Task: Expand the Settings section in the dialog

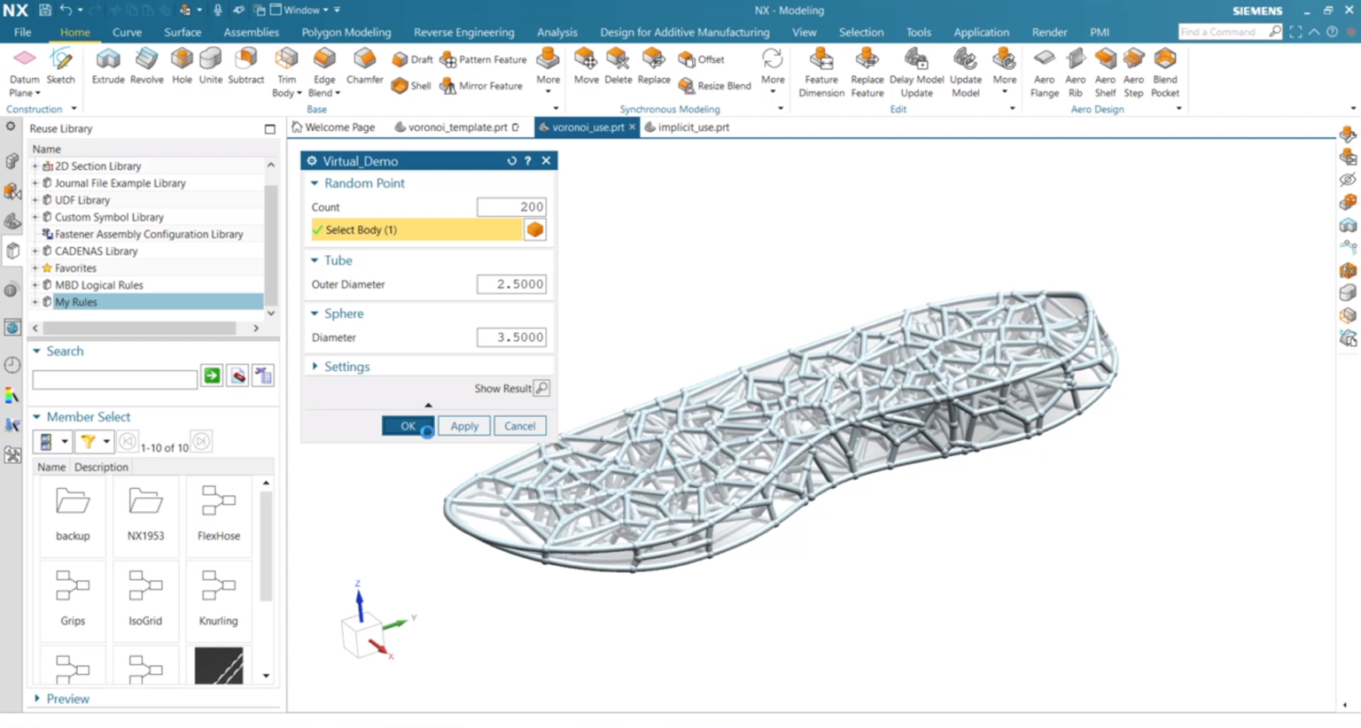Action: click(315, 366)
